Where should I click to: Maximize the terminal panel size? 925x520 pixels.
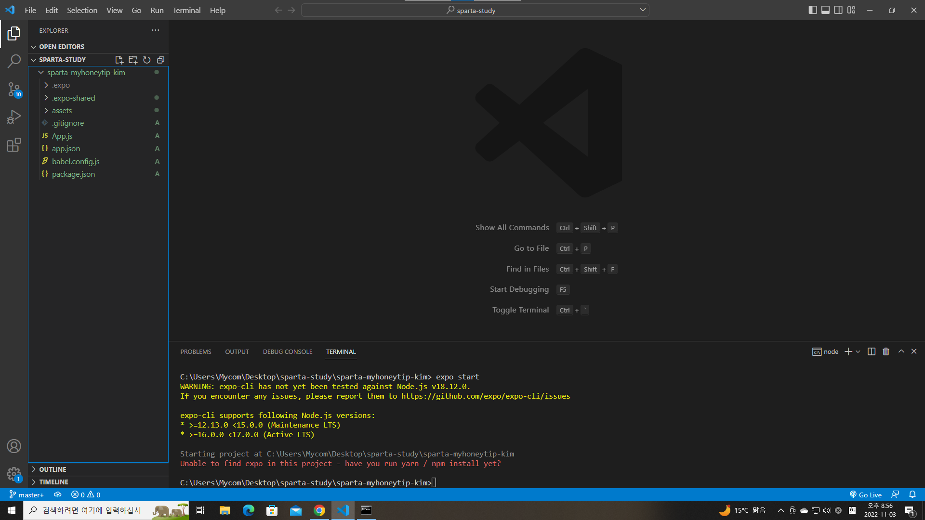pyautogui.click(x=901, y=351)
